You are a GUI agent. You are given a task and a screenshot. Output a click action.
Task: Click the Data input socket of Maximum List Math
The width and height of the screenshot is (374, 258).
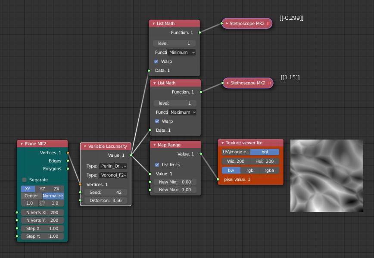(x=150, y=130)
